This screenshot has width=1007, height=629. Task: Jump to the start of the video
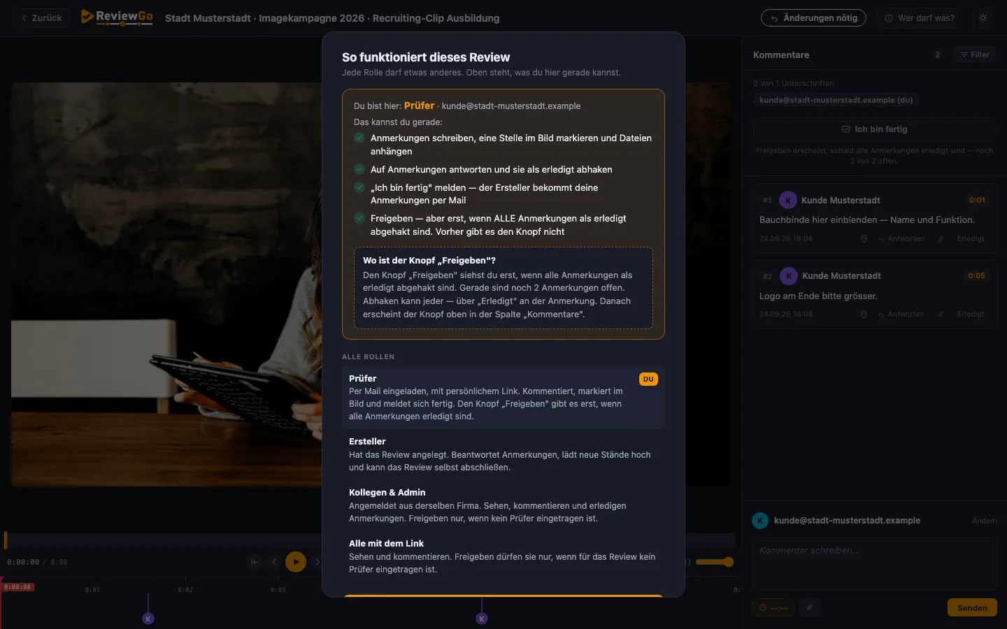click(x=255, y=562)
